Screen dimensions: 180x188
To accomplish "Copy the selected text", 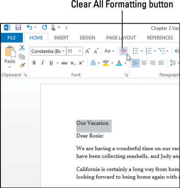I will 22,56.
